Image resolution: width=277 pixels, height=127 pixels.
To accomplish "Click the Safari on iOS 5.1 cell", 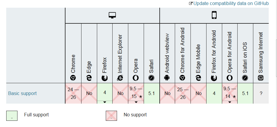I will pos(245,93).
